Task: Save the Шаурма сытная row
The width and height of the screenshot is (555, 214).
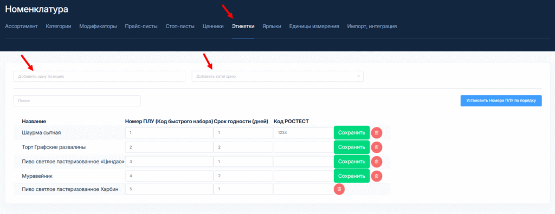Action: point(351,133)
